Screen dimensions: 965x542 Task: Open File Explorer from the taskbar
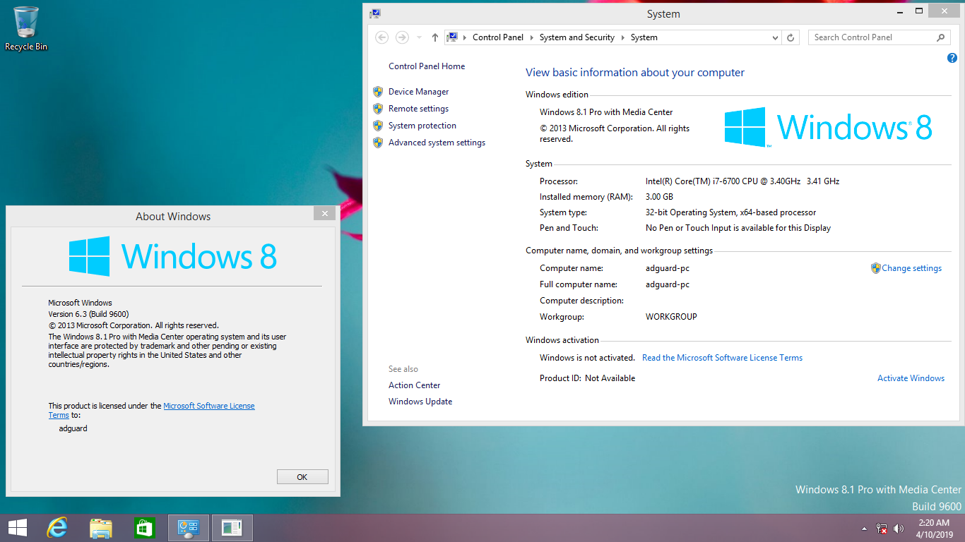point(100,527)
